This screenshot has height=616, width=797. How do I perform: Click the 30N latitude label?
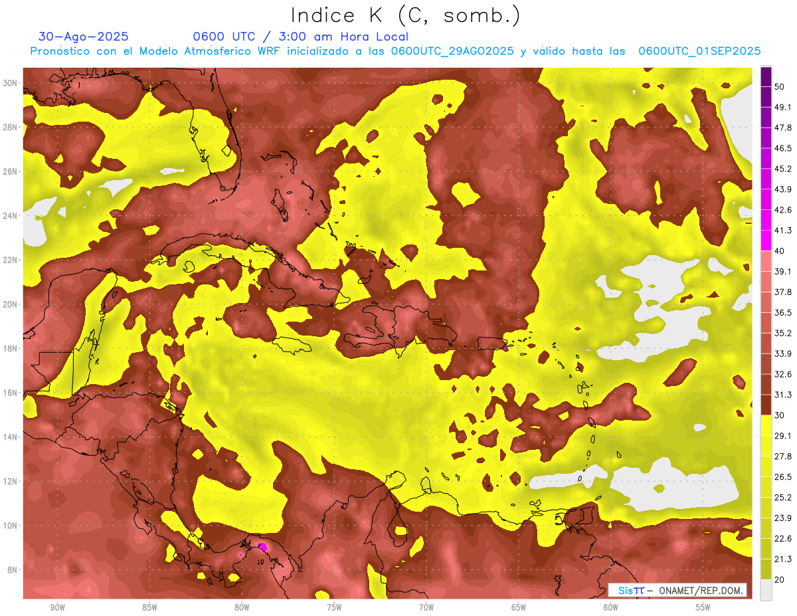click(11, 83)
